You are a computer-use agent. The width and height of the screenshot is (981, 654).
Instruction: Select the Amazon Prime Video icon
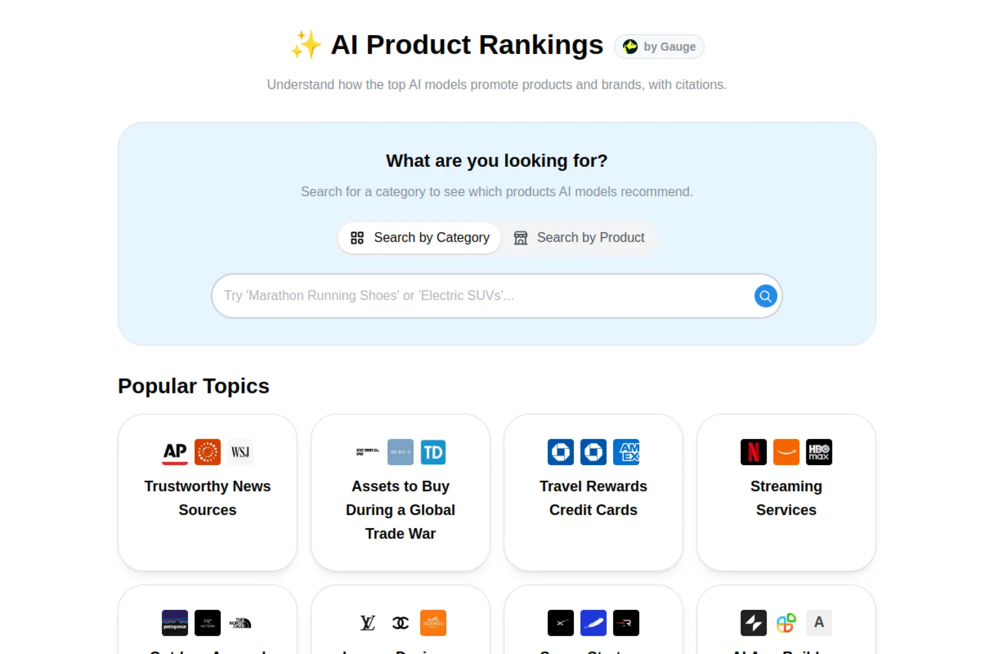coord(786,451)
